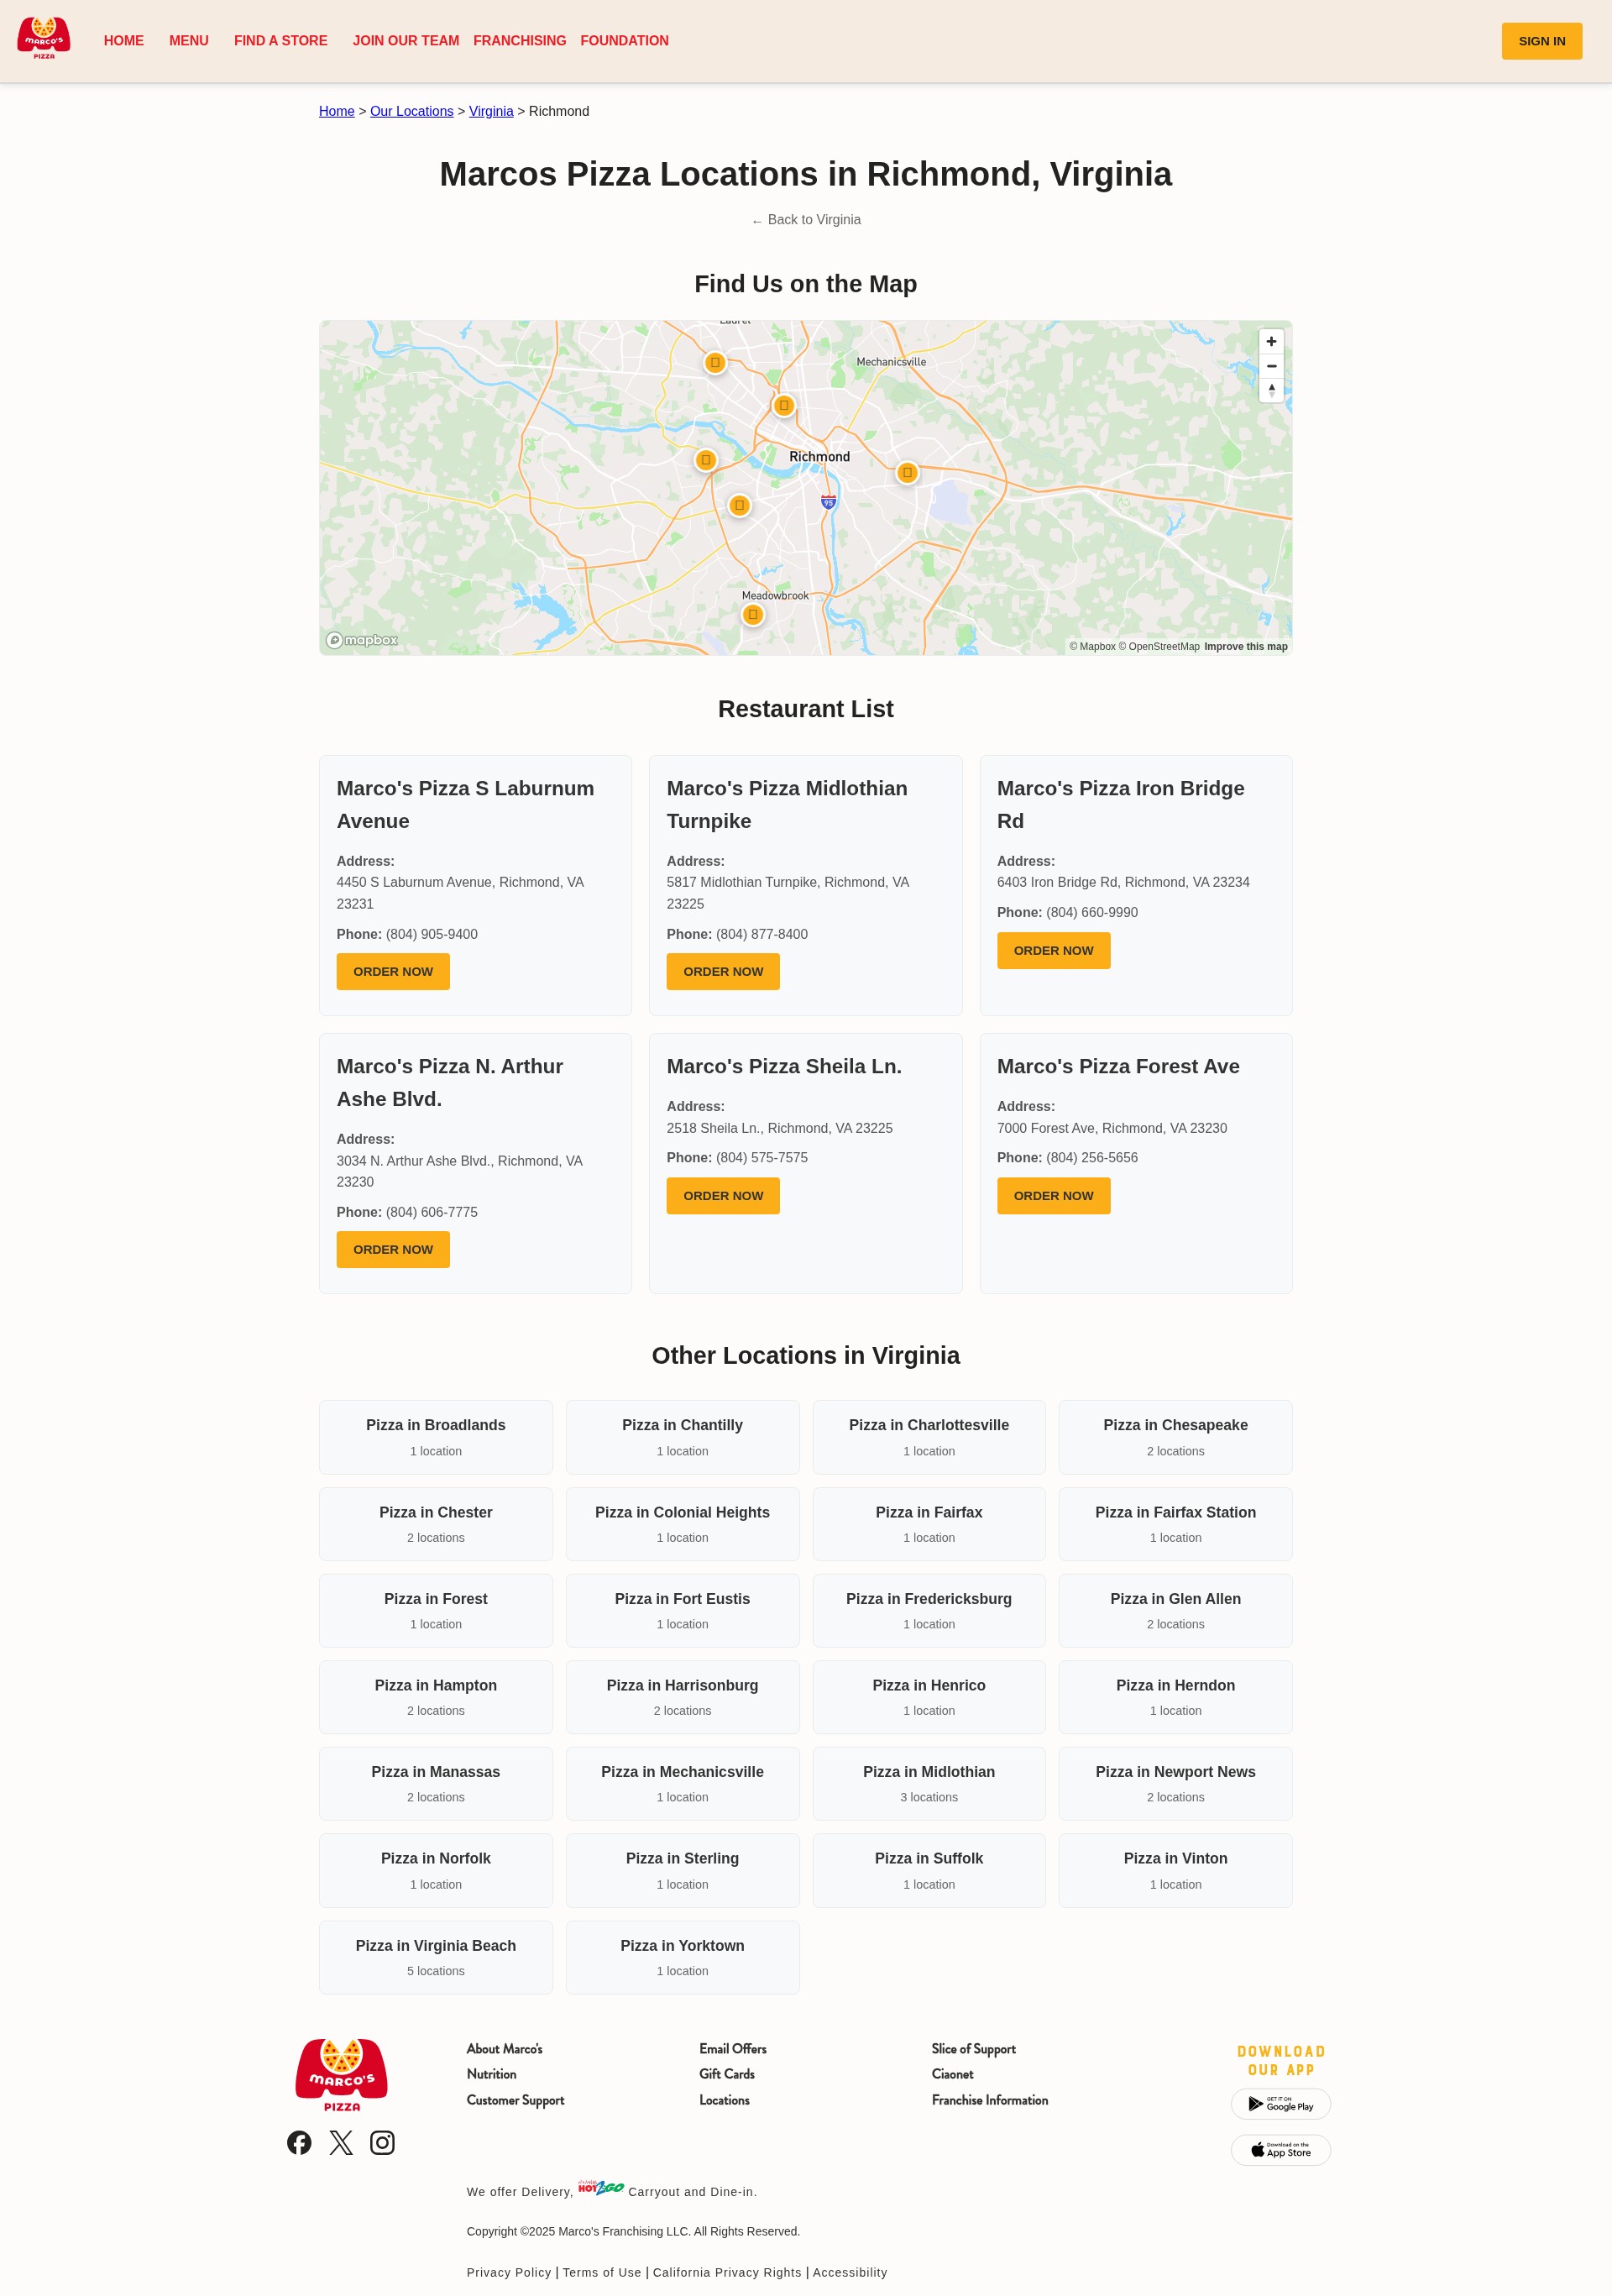The image size is (1612, 2296).
Task: Click the map marker near Meadowbrook
Action: coord(753,615)
